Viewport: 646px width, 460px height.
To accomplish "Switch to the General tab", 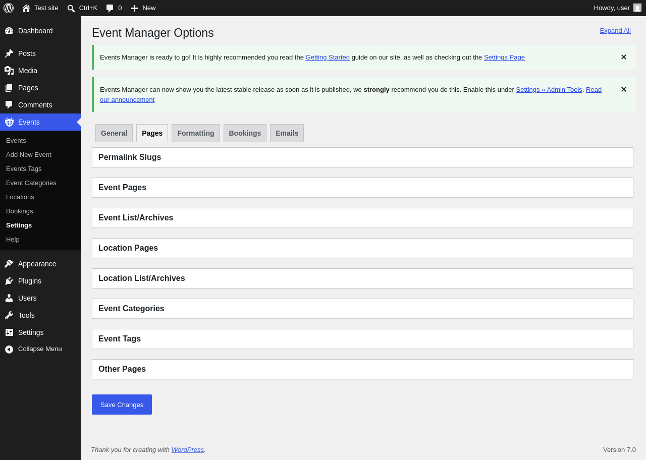I will tap(114, 133).
